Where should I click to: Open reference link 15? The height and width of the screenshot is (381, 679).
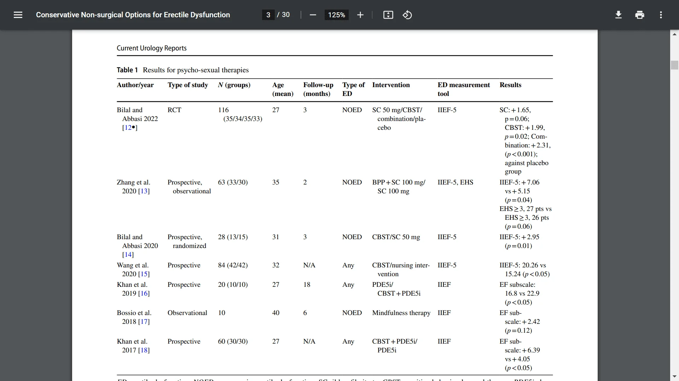pos(144,274)
